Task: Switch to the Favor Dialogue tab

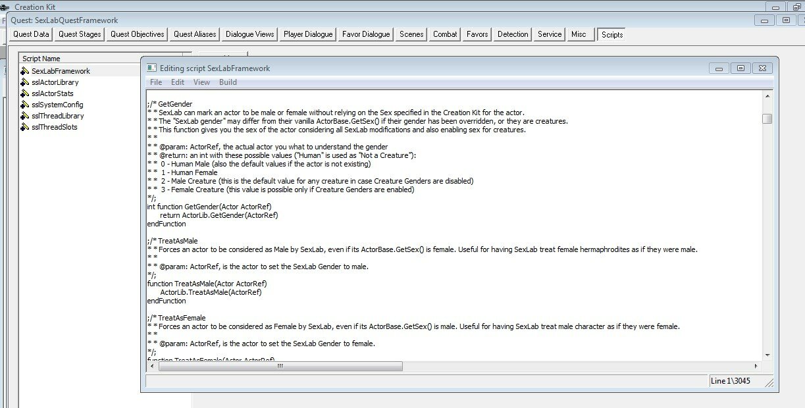Action: [366, 34]
